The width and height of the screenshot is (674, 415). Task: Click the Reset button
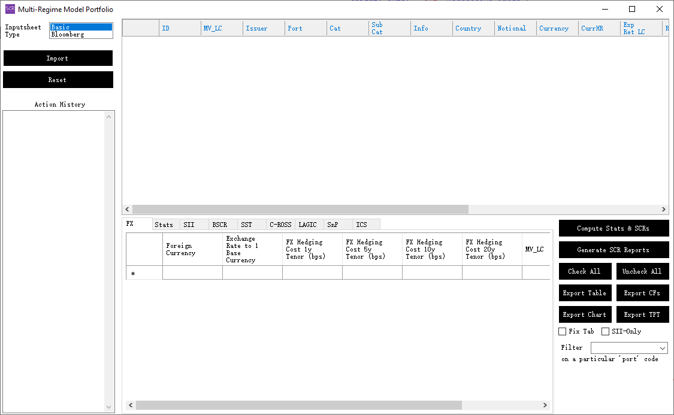[58, 80]
